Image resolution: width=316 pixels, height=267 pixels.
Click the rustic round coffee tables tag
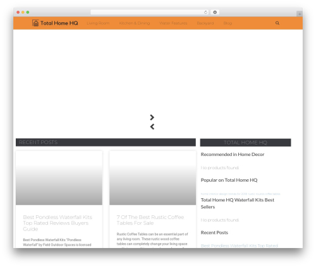[x=264, y=194]
